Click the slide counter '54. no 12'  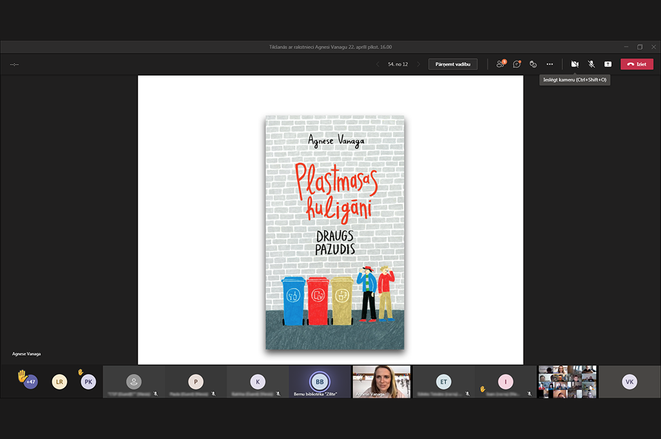(x=398, y=64)
